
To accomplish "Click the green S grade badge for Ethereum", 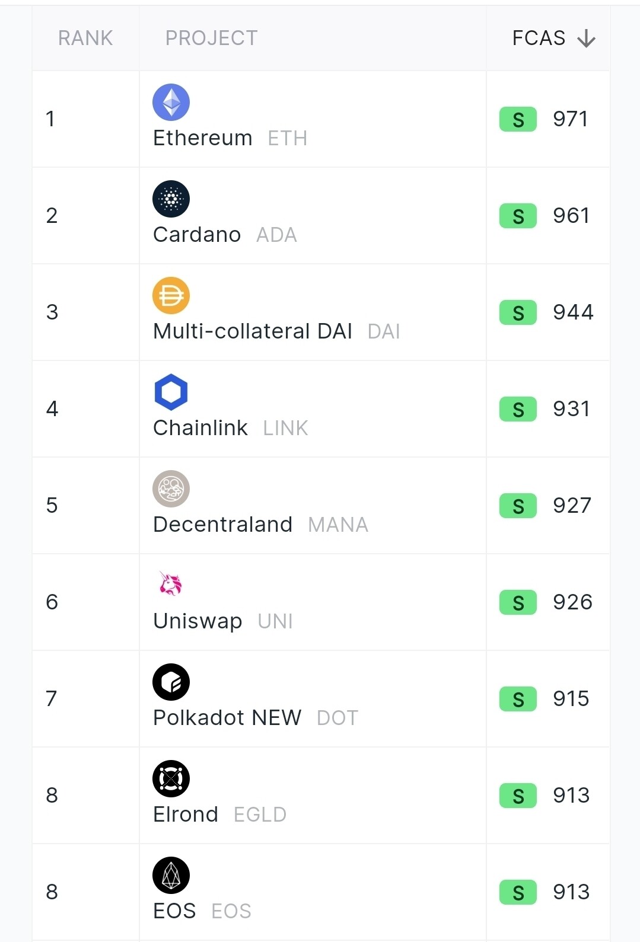I will (x=518, y=119).
